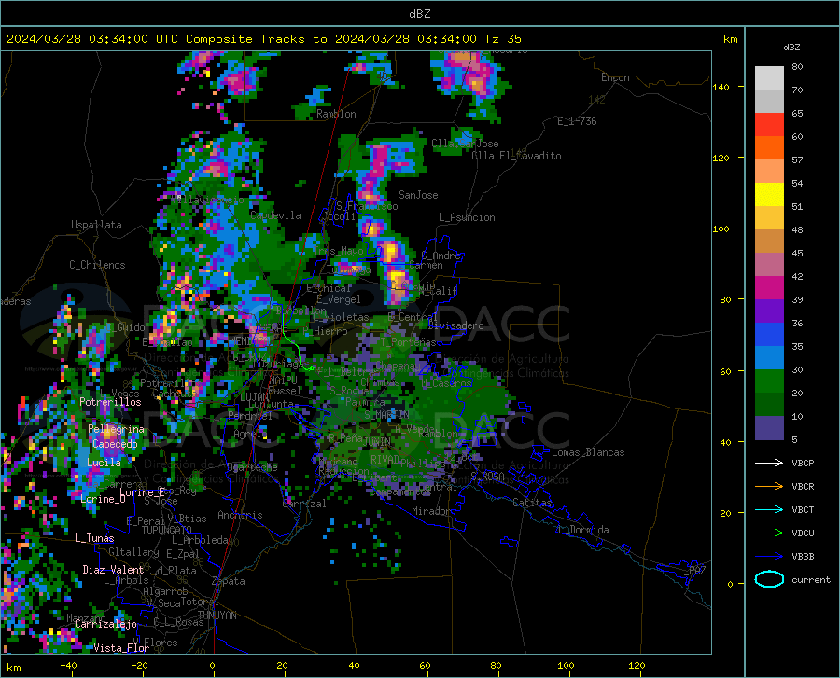Click the cyan 'current' ellipse legend symbol
Viewport: 840px width, 678px height.
(x=769, y=579)
